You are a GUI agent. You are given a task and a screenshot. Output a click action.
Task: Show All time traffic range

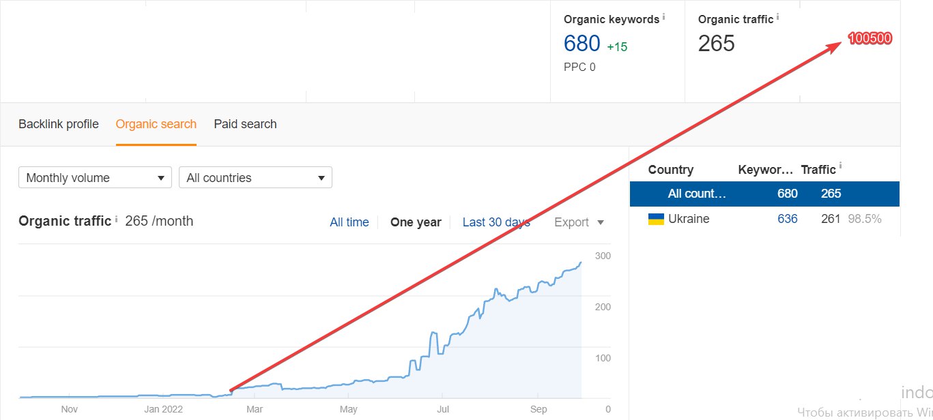349,222
